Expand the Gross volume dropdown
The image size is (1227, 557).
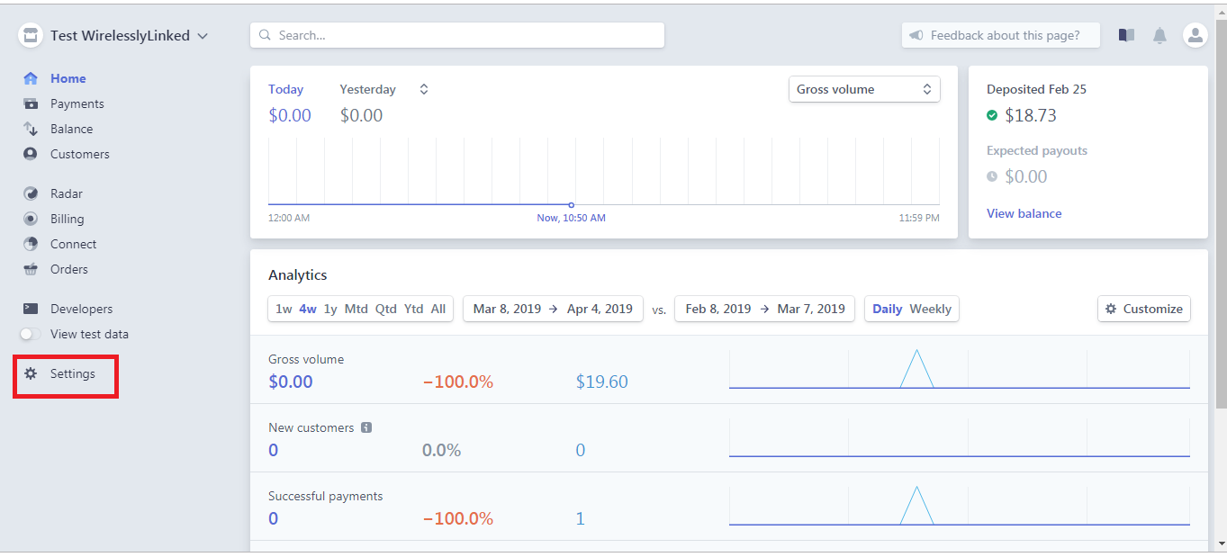coord(863,89)
